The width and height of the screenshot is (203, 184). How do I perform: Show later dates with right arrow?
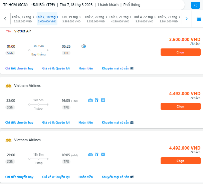(186, 19)
